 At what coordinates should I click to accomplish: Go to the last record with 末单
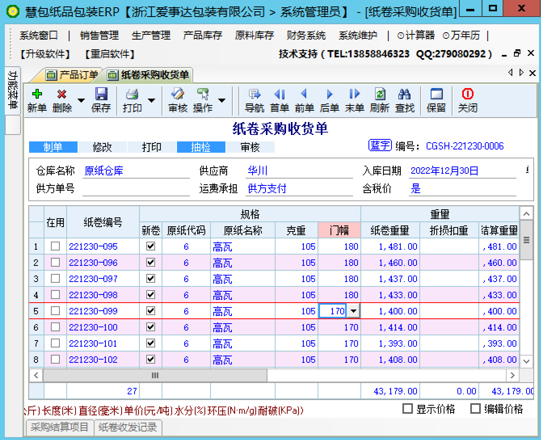coord(354,95)
